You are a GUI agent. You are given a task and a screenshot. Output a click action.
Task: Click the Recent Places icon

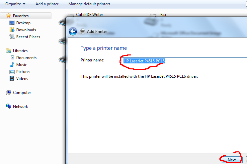coord(12,37)
